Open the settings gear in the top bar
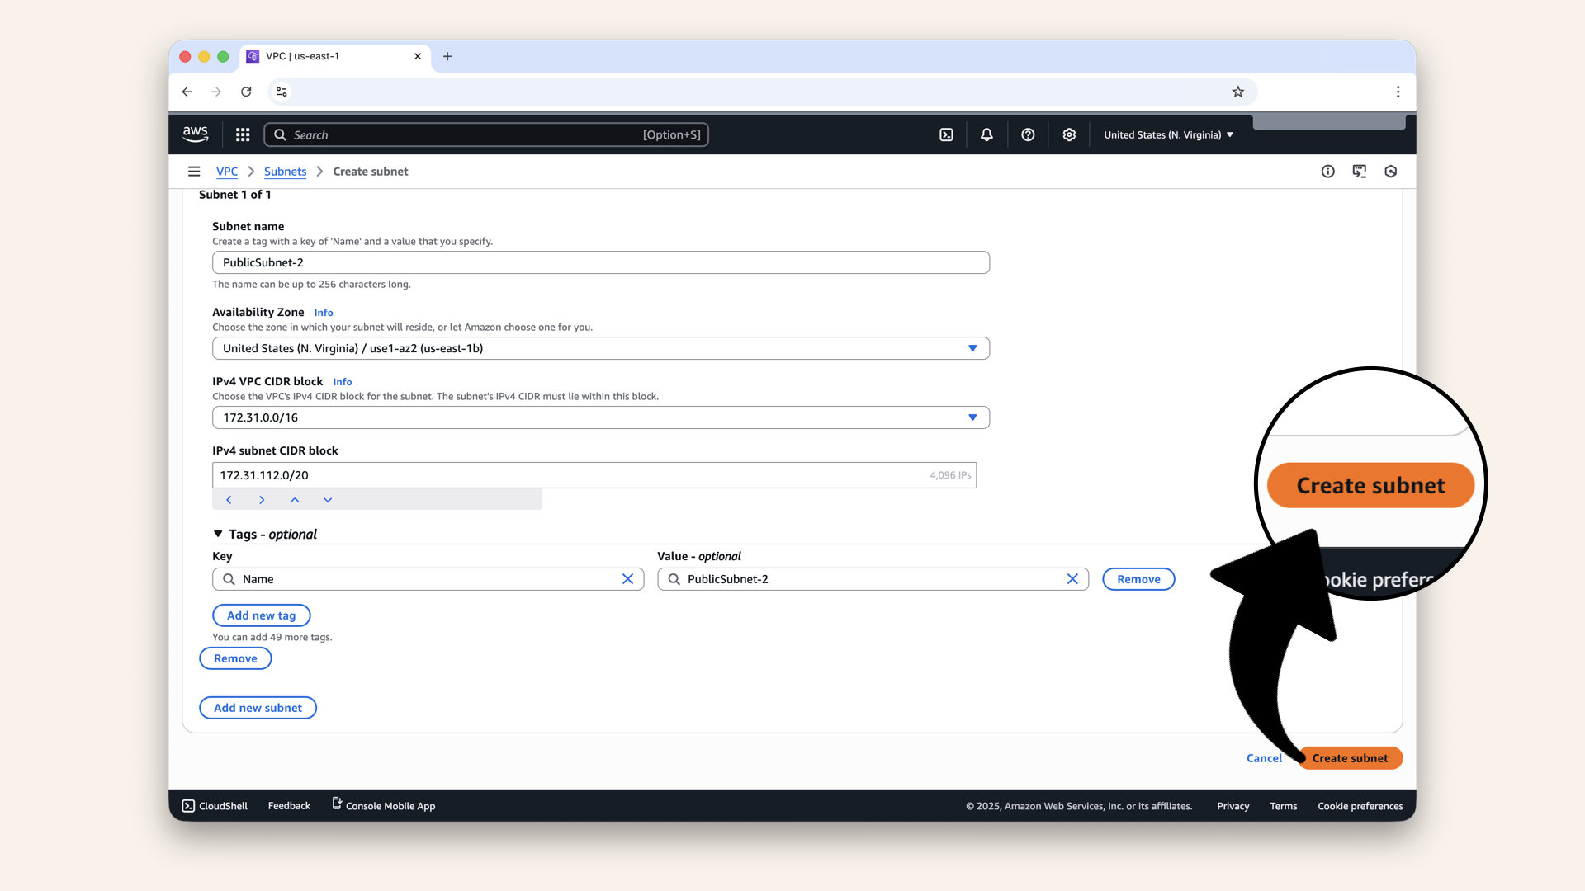1585x891 pixels. 1069,134
